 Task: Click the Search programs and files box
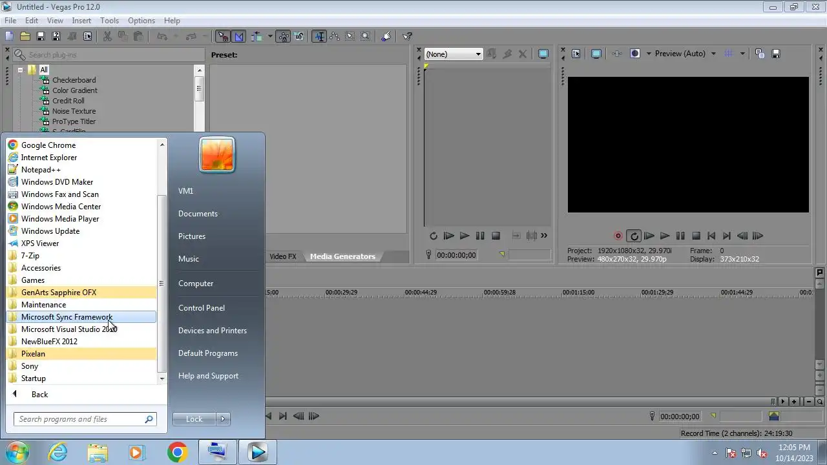click(x=85, y=419)
